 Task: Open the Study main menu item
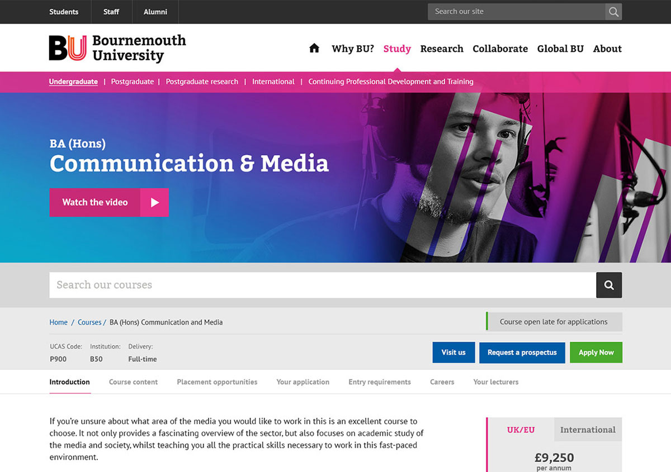pos(397,49)
